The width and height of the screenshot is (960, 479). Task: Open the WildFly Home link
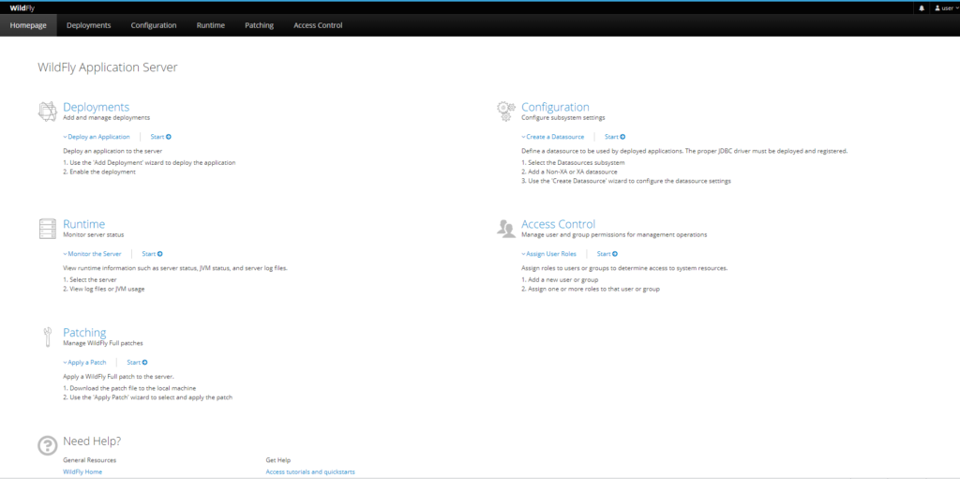pos(82,472)
